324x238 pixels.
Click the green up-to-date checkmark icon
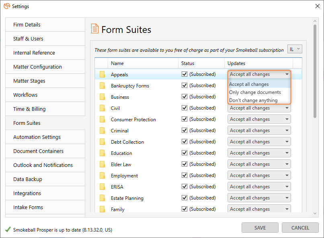(8, 229)
